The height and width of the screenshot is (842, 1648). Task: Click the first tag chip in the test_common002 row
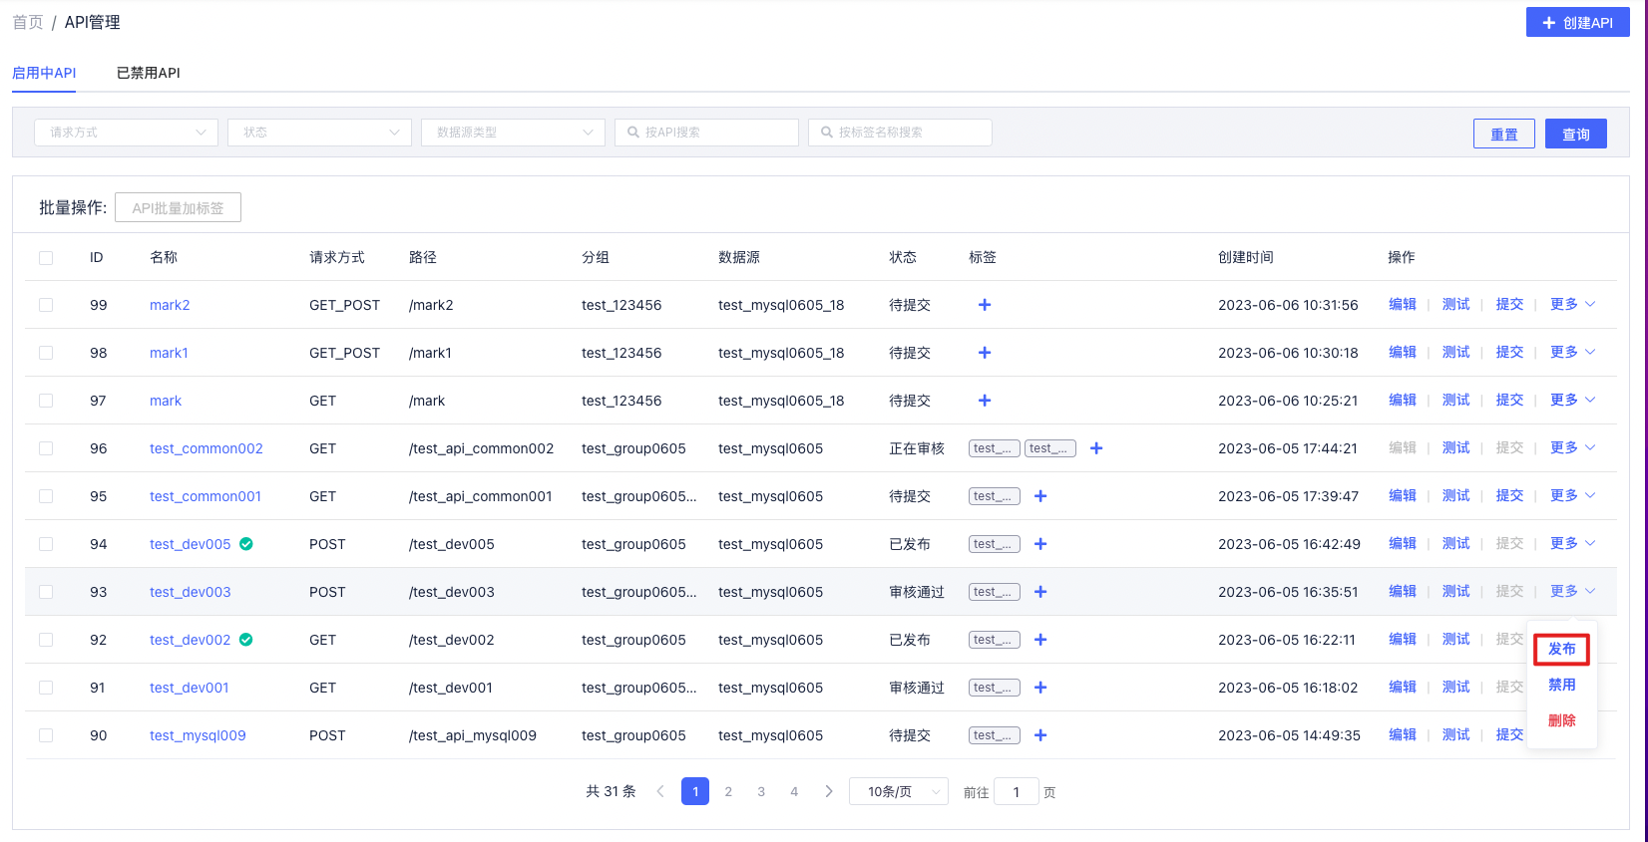coord(995,448)
